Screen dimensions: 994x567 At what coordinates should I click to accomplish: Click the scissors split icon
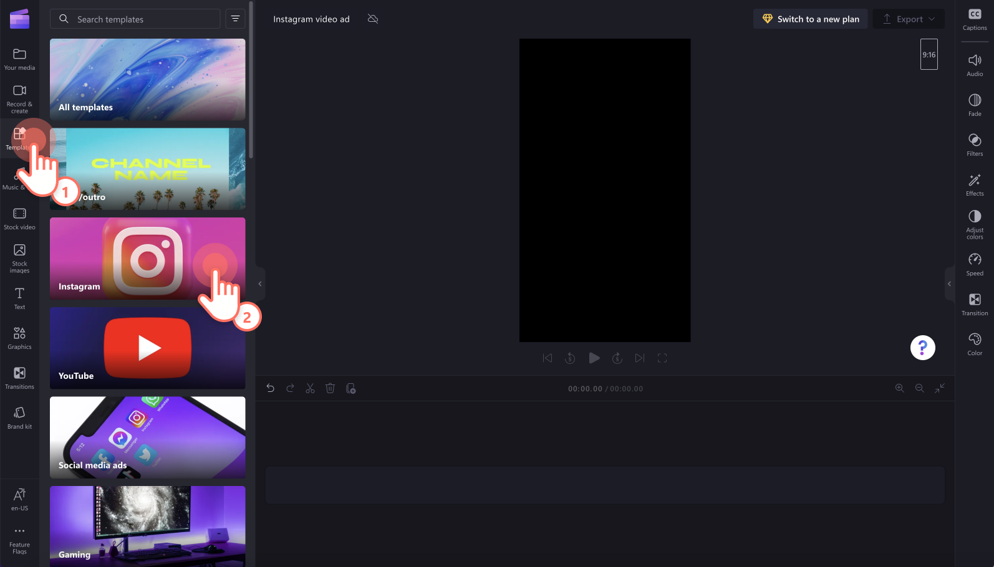tap(310, 388)
